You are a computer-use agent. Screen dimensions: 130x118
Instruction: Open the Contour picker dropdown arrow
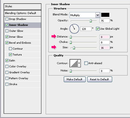79,63
